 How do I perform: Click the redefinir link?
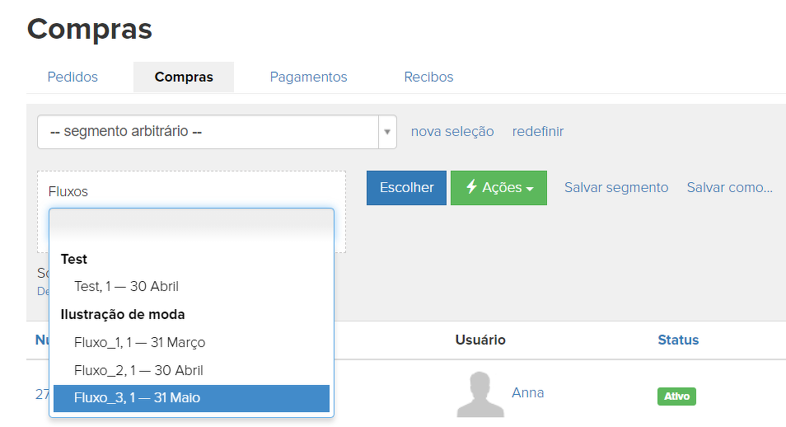pyautogui.click(x=538, y=131)
